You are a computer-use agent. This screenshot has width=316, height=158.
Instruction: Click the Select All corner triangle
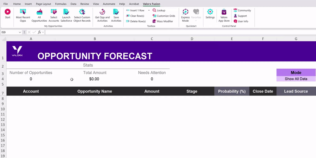[x=3, y=39]
